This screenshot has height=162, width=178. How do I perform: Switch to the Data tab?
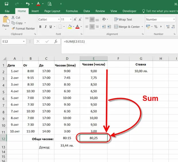[x=87, y=11]
